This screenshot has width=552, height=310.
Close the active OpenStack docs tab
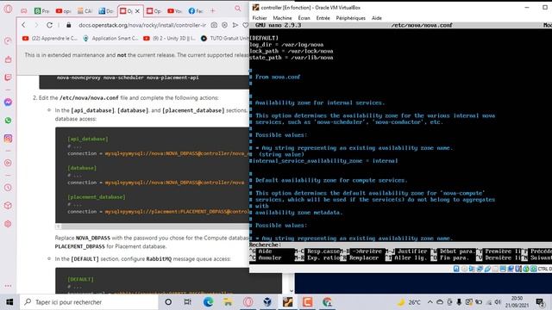(x=137, y=11)
